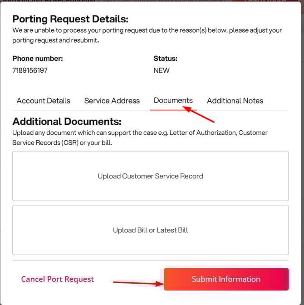Select the Documents tab
Viewport: 304px width, 305px height.
[x=173, y=100]
